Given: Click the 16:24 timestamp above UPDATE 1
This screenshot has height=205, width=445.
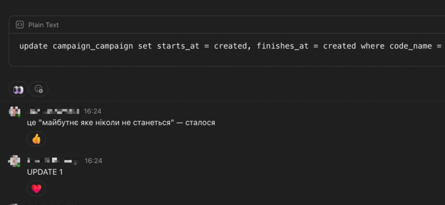Looking at the screenshot, I should pyautogui.click(x=94, y=161).
